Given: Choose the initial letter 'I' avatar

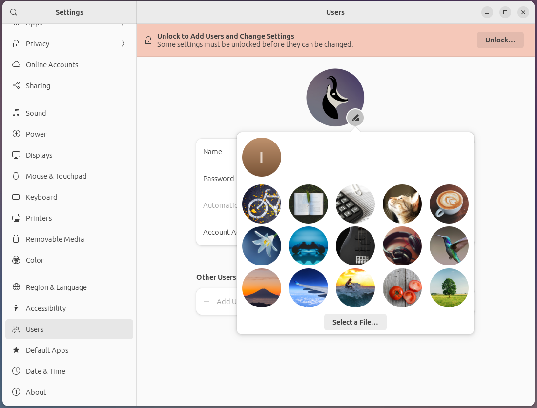Looking at the screenshot, I should coord(262,157).
